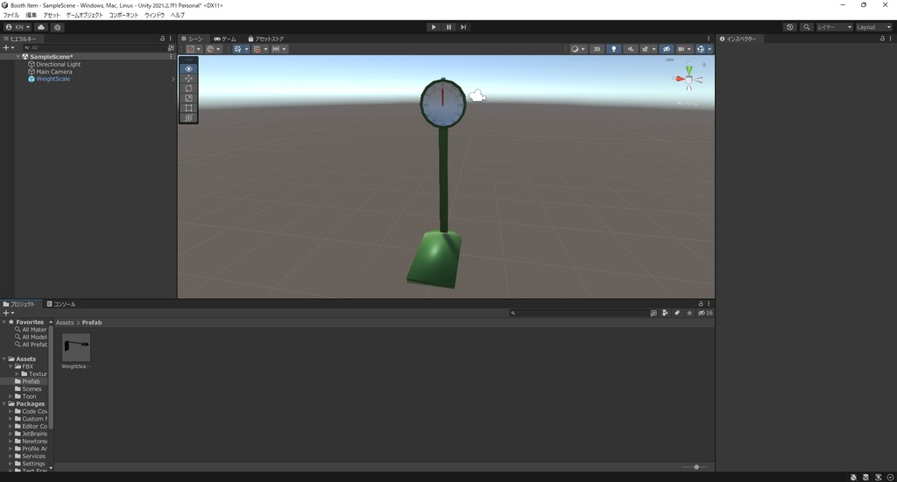Screen dimensions: 897x482
Task: Click the Play button
Action: point(434,27)
